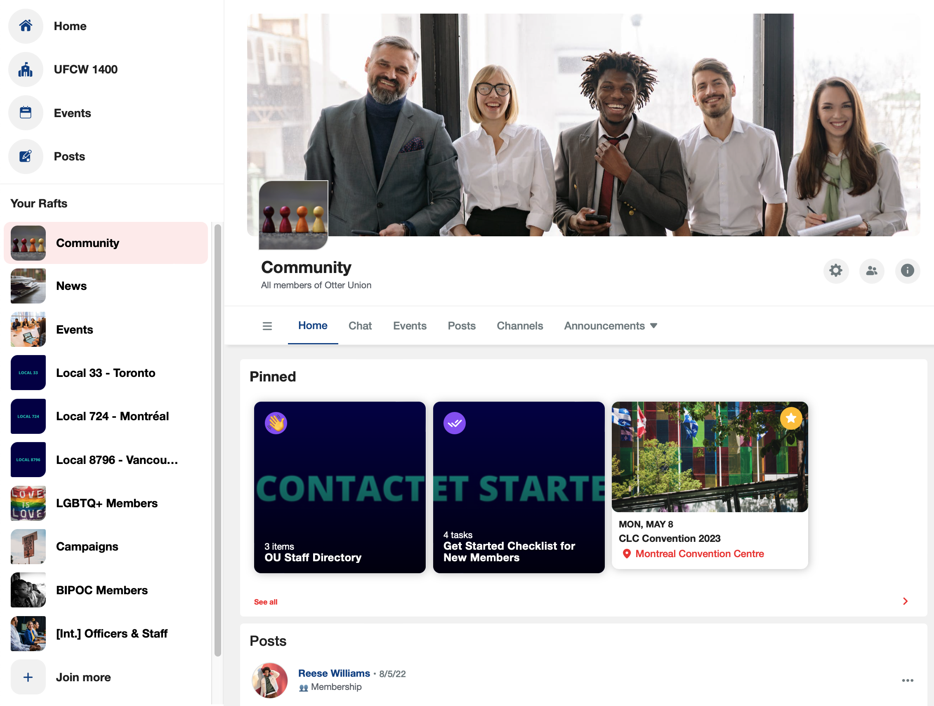Click the hamburger menu icon beside Home tab
This screenshot has height=706, width=934.
point(267,326)
